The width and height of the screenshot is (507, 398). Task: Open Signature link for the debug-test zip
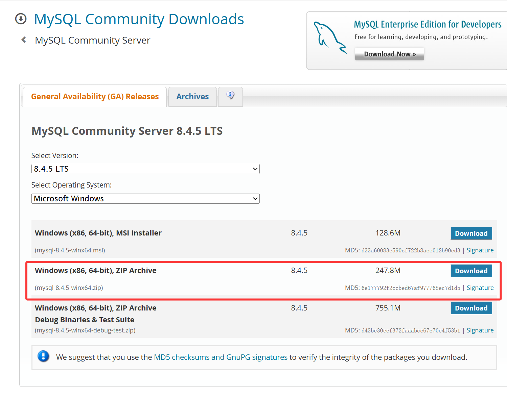(480, 330)
